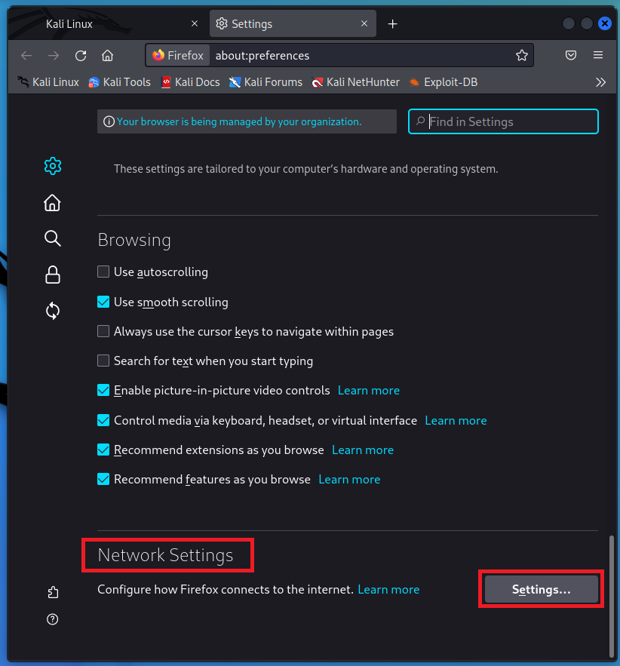Close the Settings tab
The height and width of the screenshot is (666, 620).
tap(364, 24)
